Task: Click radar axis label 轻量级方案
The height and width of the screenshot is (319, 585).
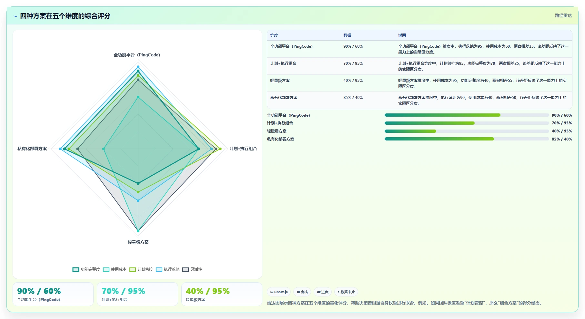Action: 138,242
